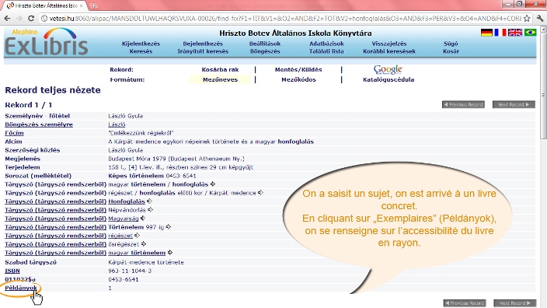547x308 pixels.
Task: Click the arrow icon after 'magyar történelem' link
Action: pyautogui.click(x=170, y=253)
